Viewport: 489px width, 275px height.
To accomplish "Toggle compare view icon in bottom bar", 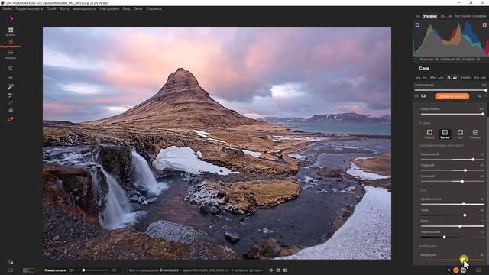I will (x=278, y=270).
